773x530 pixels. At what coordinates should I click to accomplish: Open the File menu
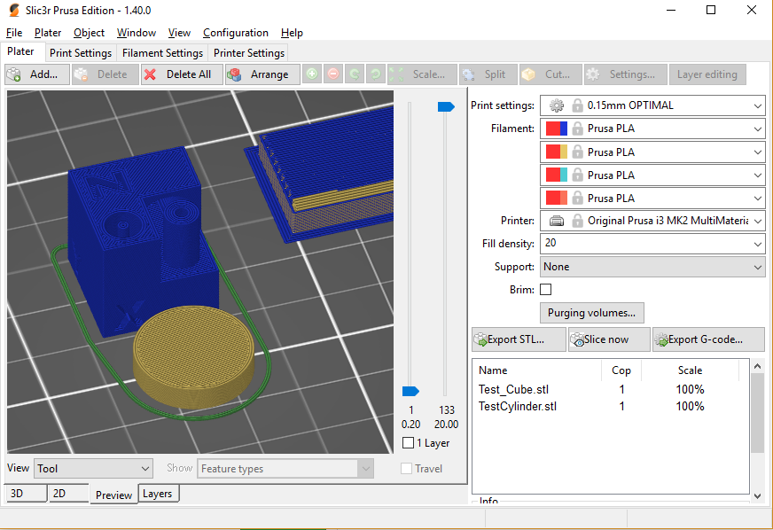point(14,33)
